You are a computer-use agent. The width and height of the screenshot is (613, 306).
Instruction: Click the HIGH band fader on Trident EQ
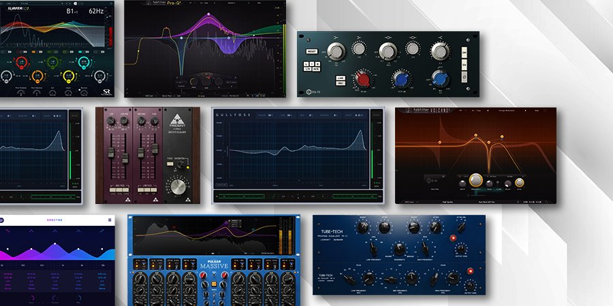click(155, 148)
